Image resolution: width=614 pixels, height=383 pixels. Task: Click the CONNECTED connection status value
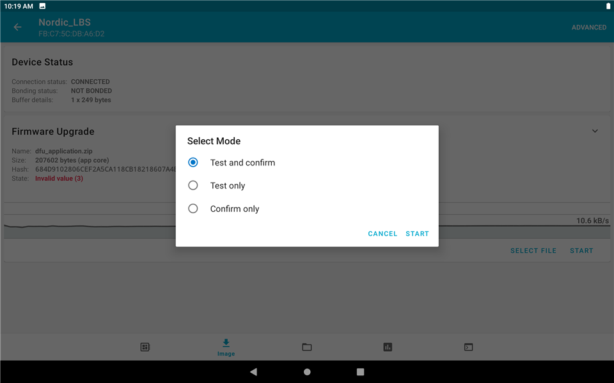(90, 82)
